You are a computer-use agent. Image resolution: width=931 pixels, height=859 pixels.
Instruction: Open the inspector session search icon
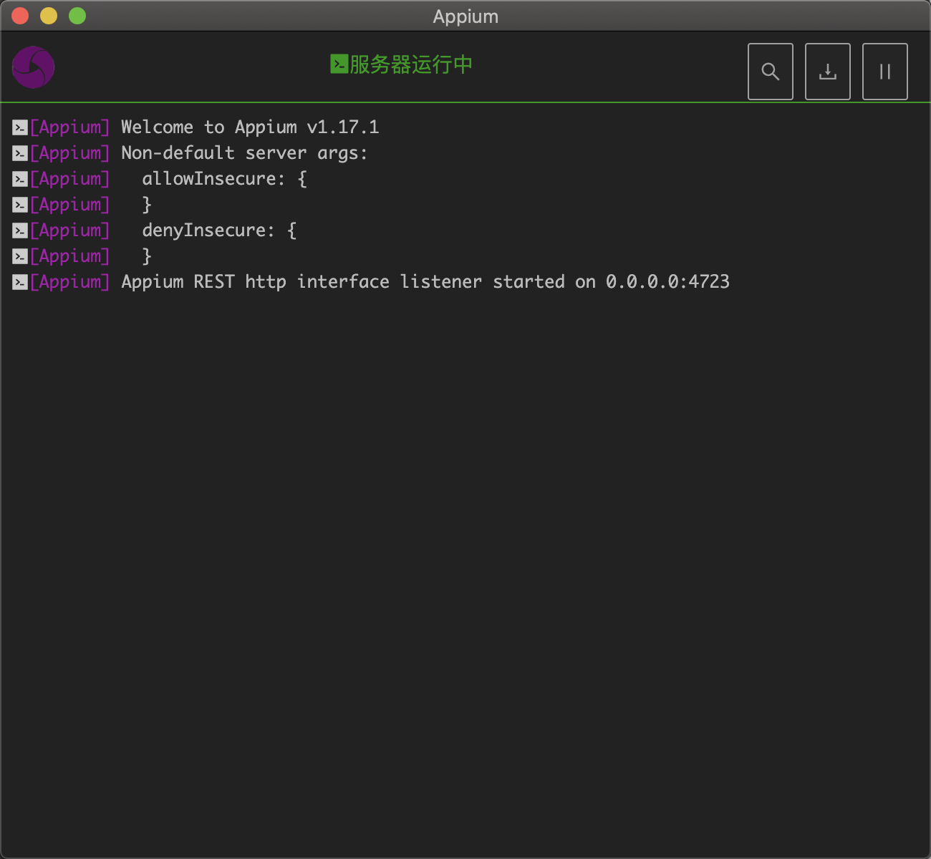coord(770,72)
